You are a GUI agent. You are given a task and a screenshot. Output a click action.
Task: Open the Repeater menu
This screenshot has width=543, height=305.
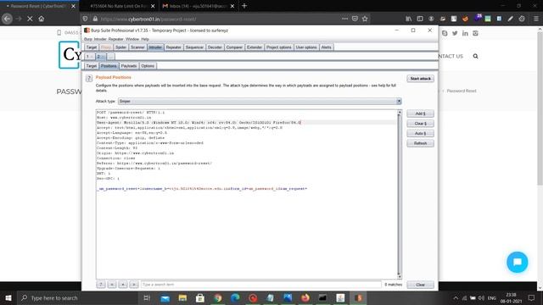click(115, 39)
